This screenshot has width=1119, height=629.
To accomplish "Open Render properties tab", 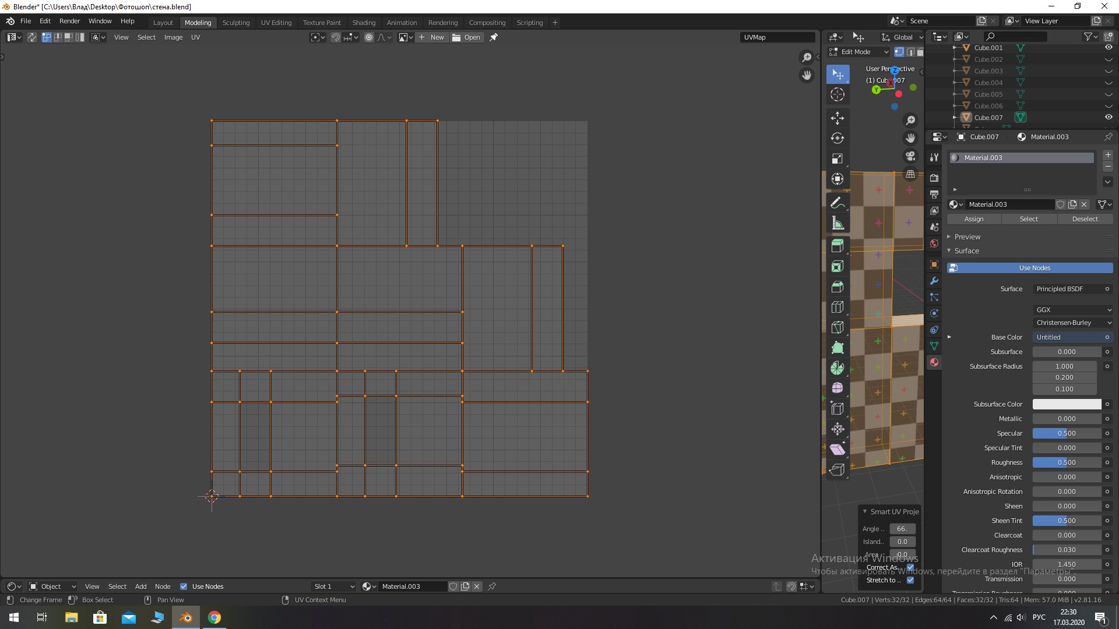I will click(934, 178).
